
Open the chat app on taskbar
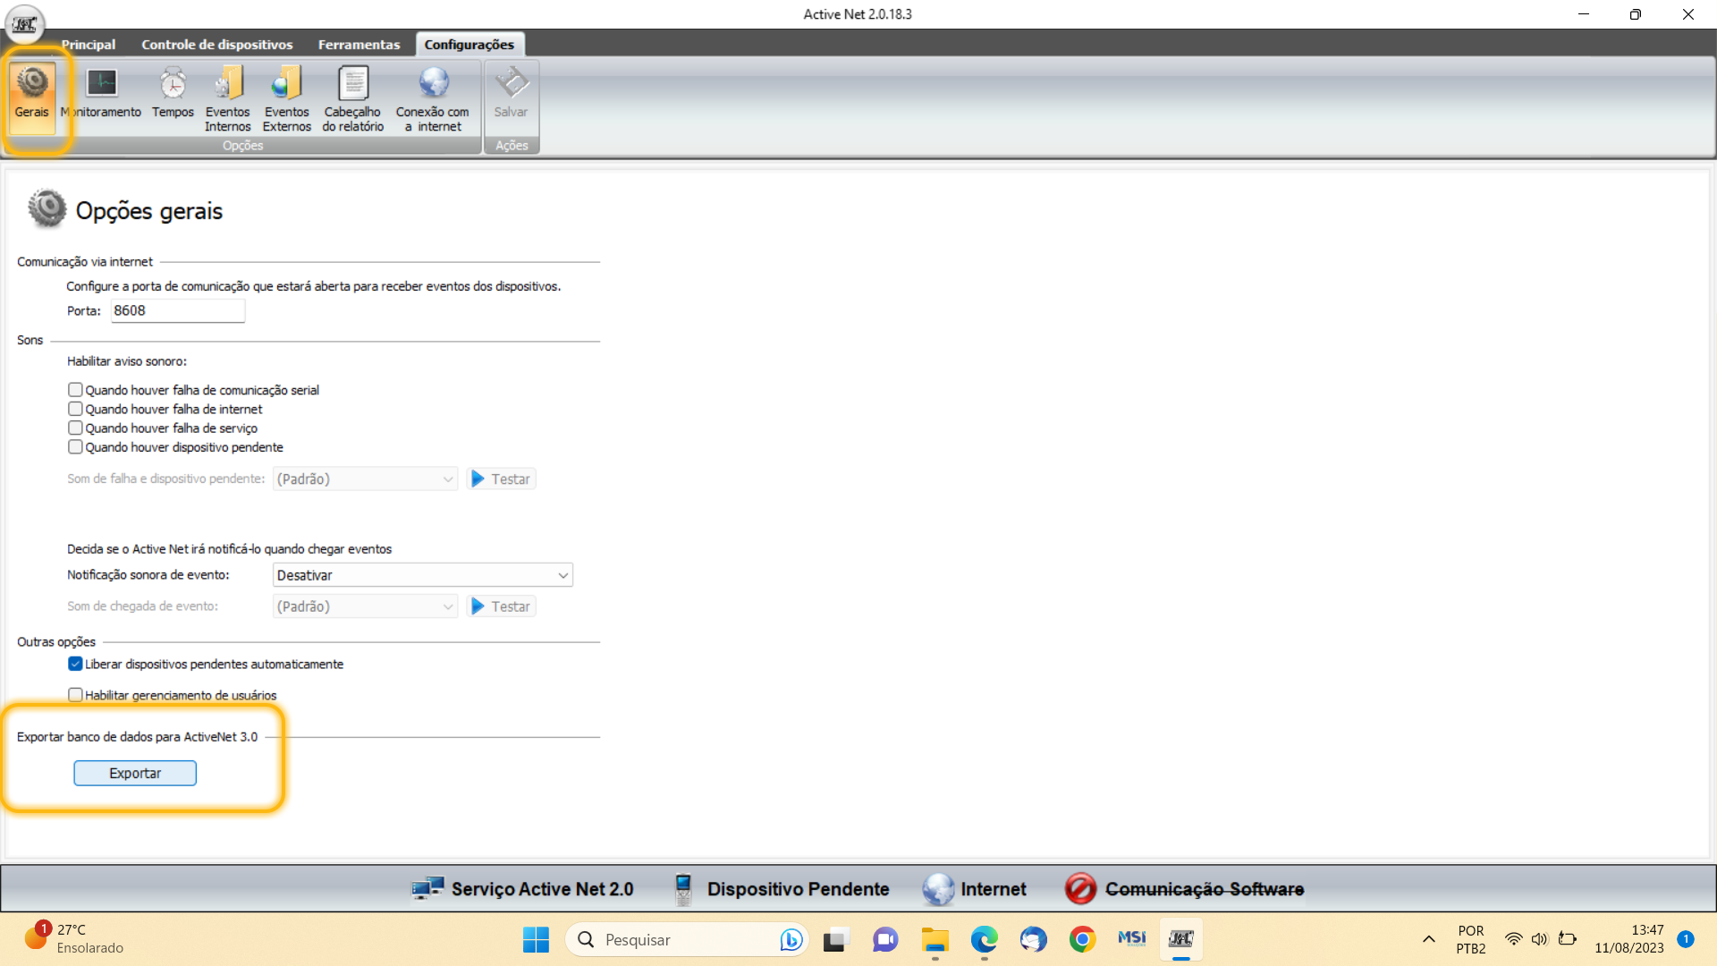tap(885, 940)
